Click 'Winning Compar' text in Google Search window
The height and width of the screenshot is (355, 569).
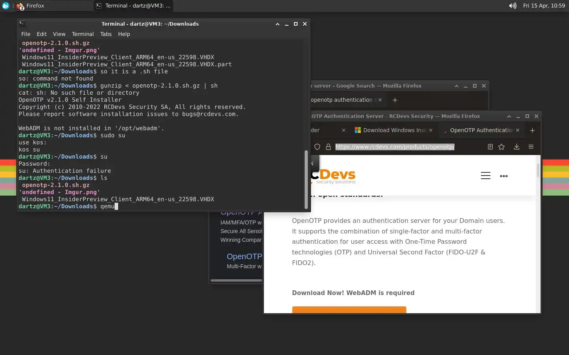tap(241, 240)
